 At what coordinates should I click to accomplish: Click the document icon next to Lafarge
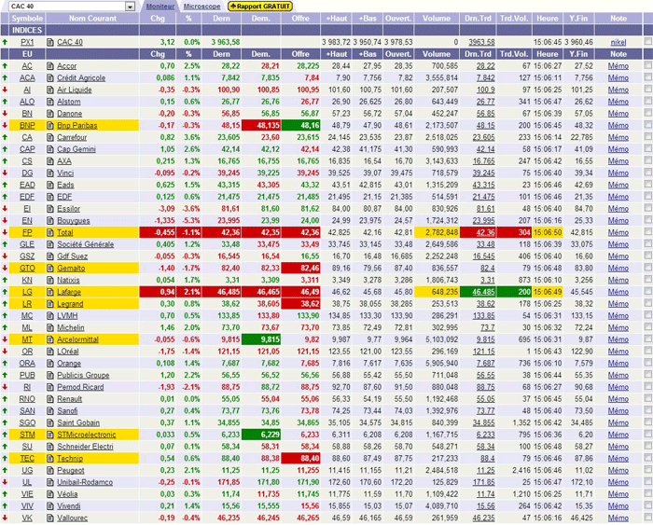(x=50, y=292)
